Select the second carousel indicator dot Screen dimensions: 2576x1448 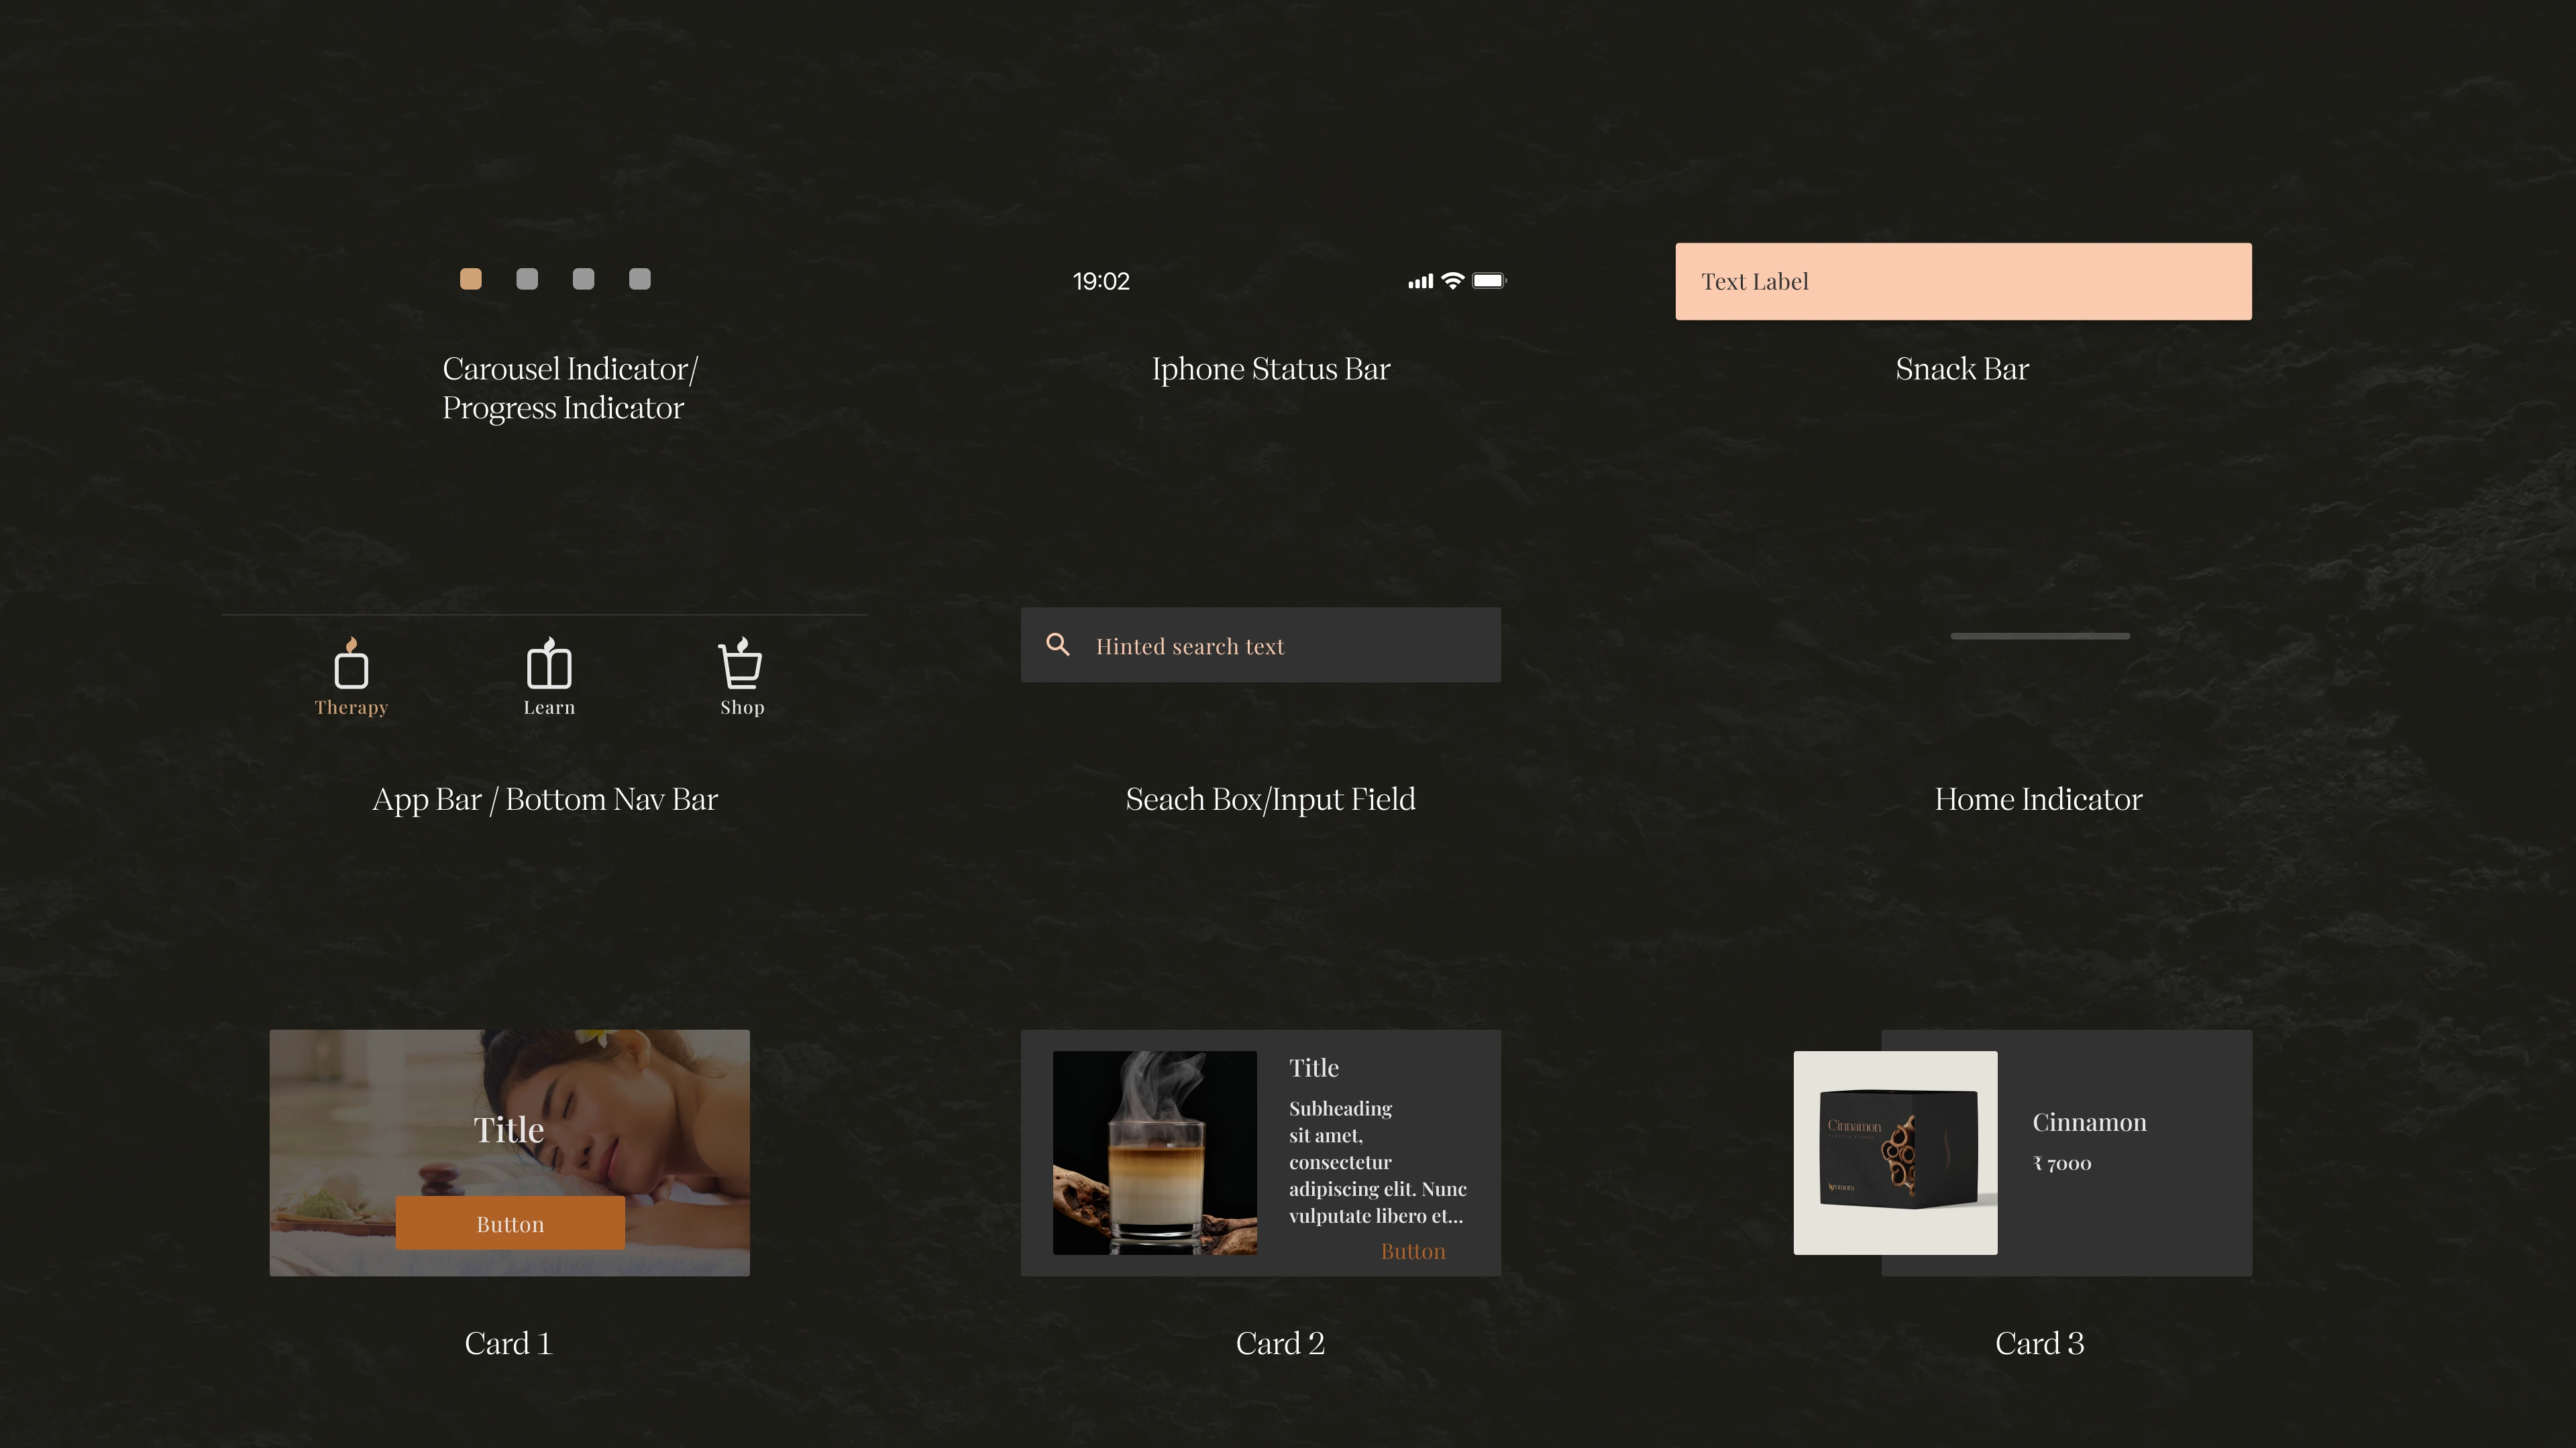(527, 279)
